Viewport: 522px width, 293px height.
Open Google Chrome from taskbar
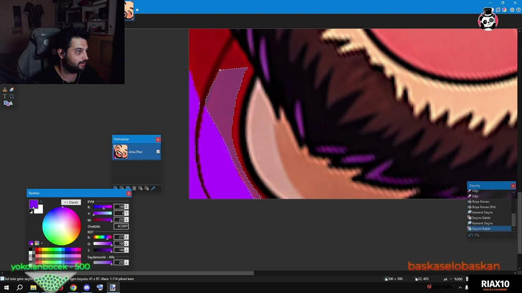tap(73, 288)
